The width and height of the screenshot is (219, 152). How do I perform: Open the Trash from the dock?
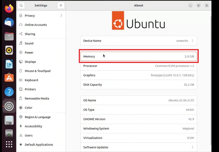coord(9,133)
